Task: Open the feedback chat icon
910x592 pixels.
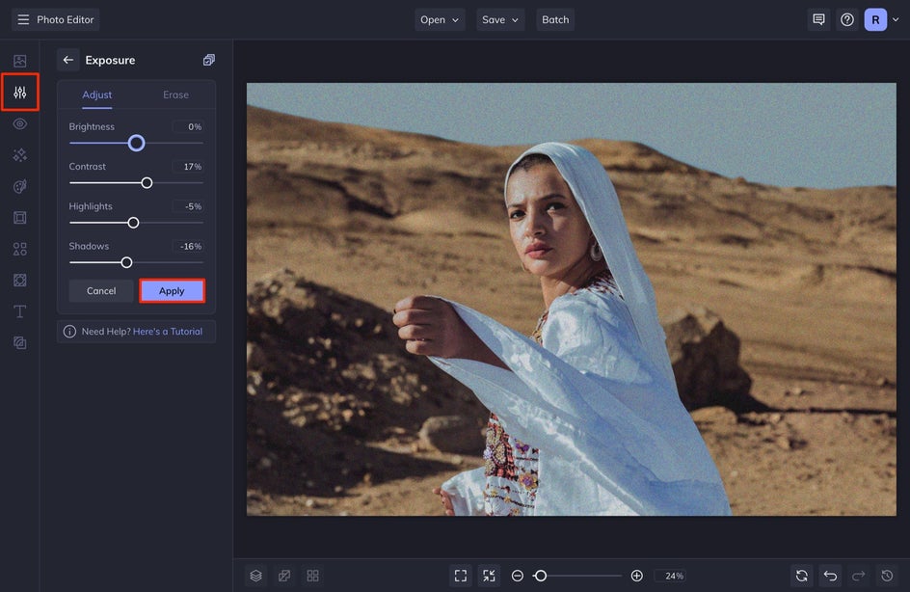Action: click(818, 19)
